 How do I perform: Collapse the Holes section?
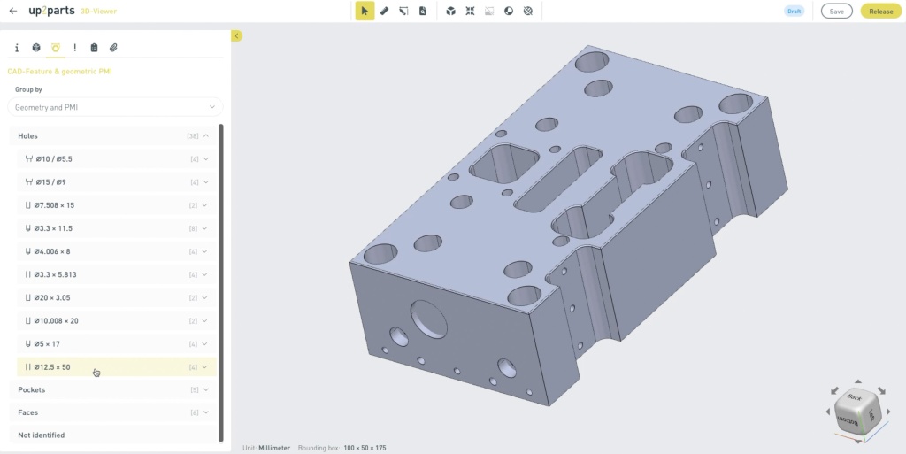205,136
